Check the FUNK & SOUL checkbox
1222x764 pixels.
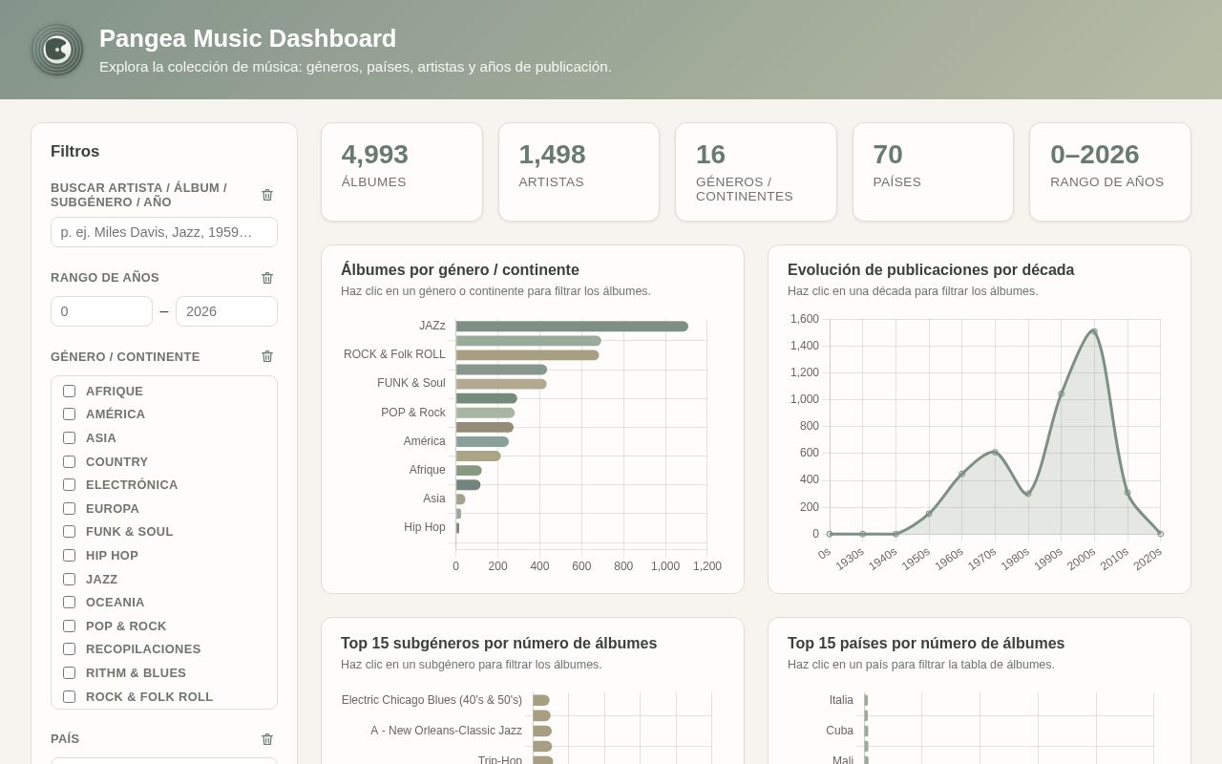(69, 531)
